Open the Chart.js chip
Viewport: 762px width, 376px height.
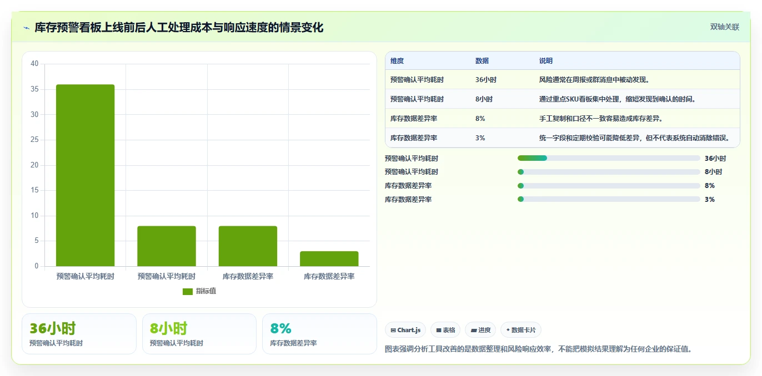405,330
